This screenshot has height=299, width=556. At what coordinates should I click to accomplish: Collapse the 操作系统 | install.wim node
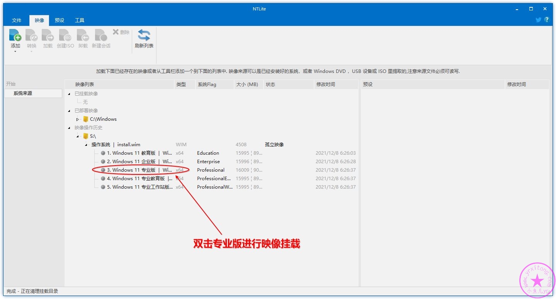pyautogui.click(x=86, y=145)
